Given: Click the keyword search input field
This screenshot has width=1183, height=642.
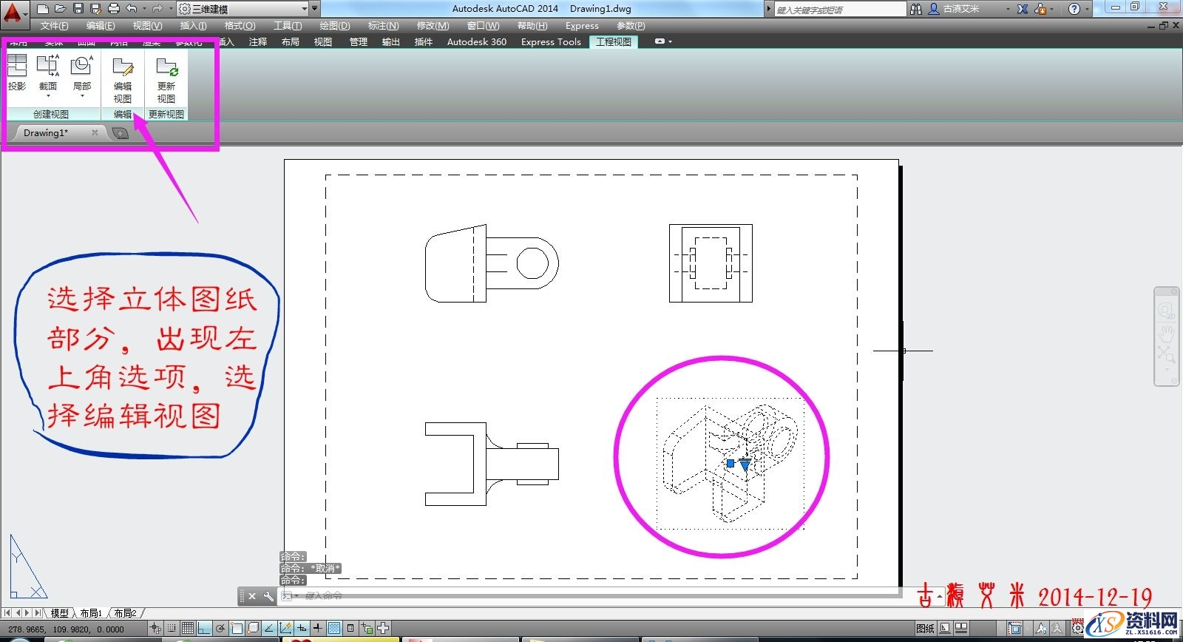Looking at the screenshot, I should [x=839, y=10].
